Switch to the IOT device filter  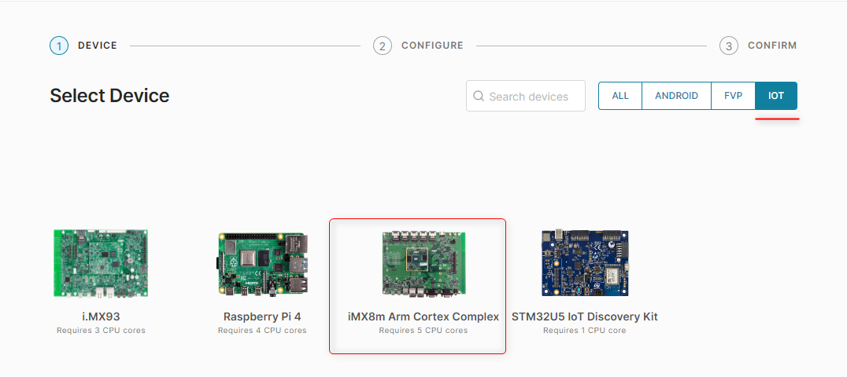coord(776,96)
